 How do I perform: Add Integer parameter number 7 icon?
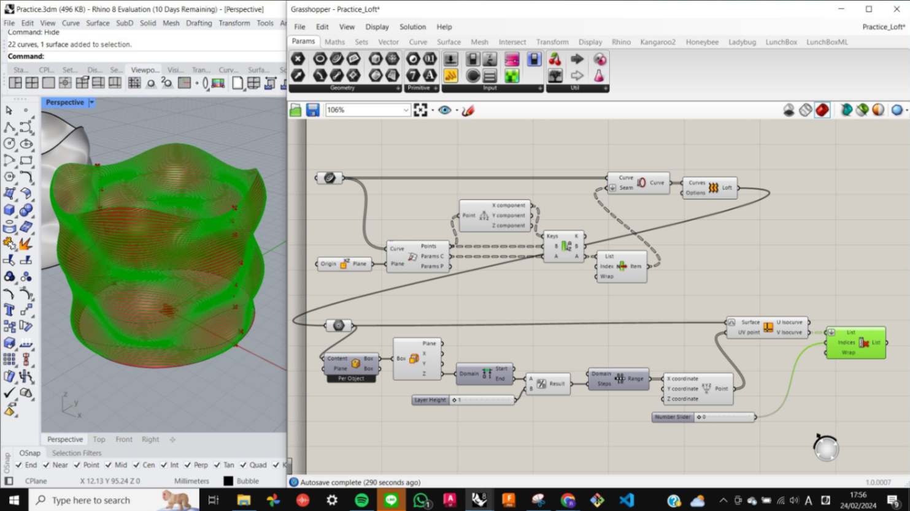pyautogui.click(x=414, y=75)
